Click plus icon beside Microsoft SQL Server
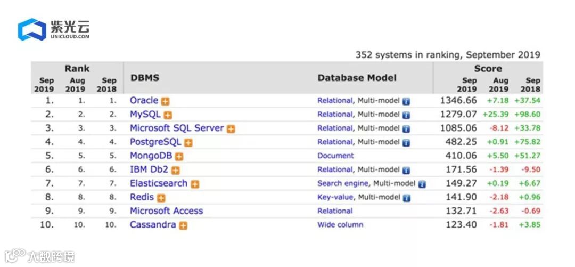575x267 pixels. tap(231, 129)
